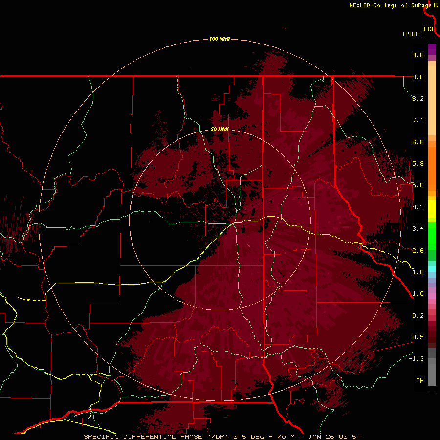
Task: Click the "100 NMI" range ring label
Action: point(220,39)
